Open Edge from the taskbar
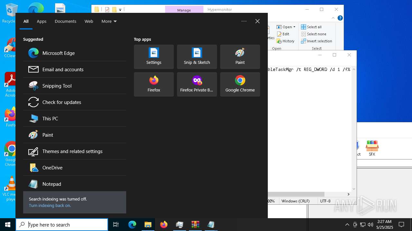 click(132, 225)
